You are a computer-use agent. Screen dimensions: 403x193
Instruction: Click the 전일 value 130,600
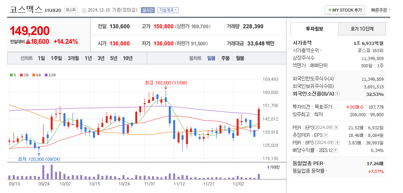pos(120,26)
